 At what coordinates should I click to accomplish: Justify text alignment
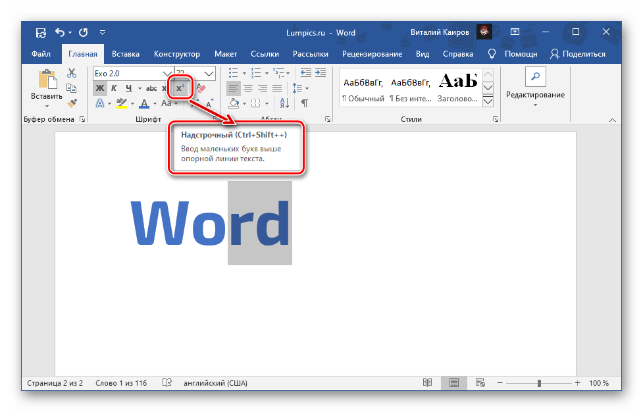(x=277, y=88)
